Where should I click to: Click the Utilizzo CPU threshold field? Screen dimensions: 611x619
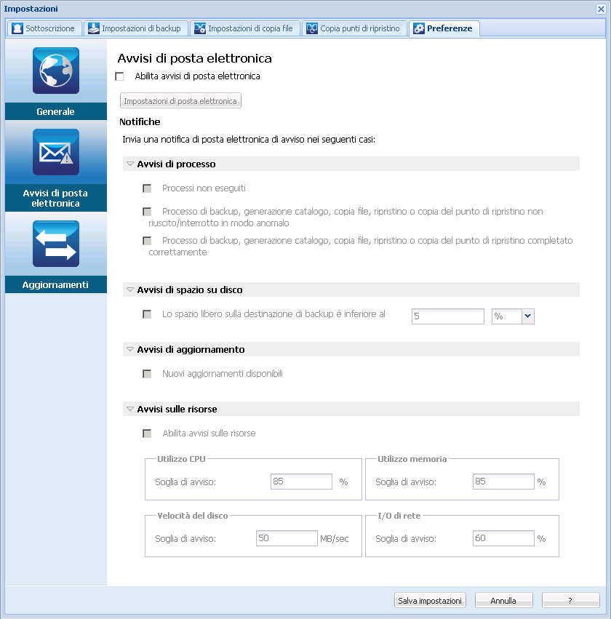click(301, 482)
